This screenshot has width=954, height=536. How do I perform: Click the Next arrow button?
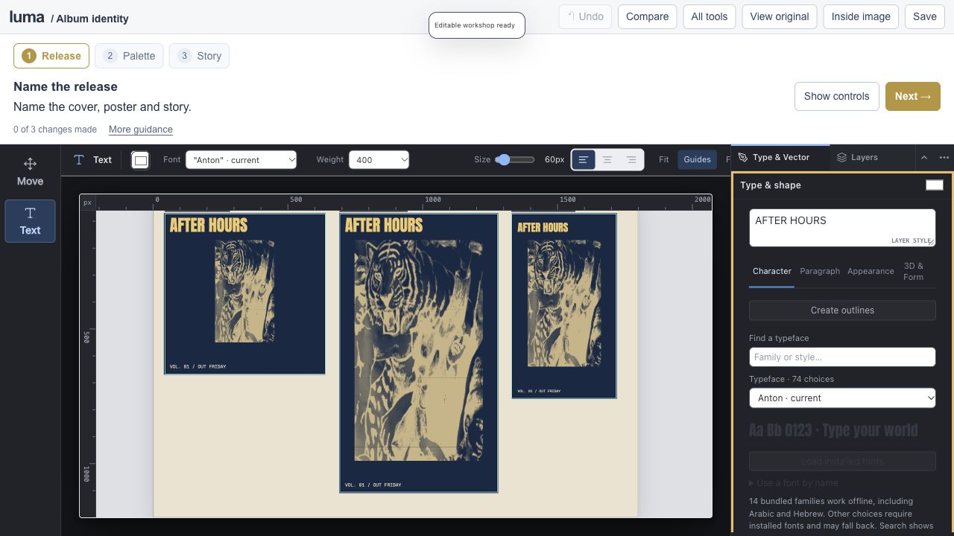[913, 96]
